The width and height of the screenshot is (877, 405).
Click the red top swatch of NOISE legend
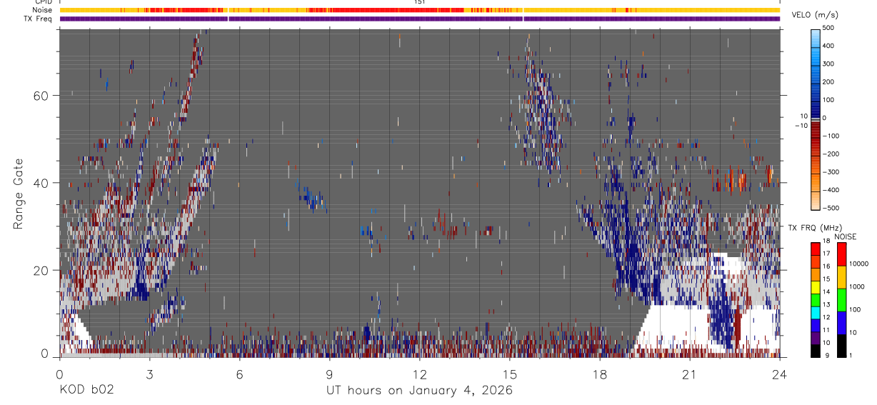841,253
